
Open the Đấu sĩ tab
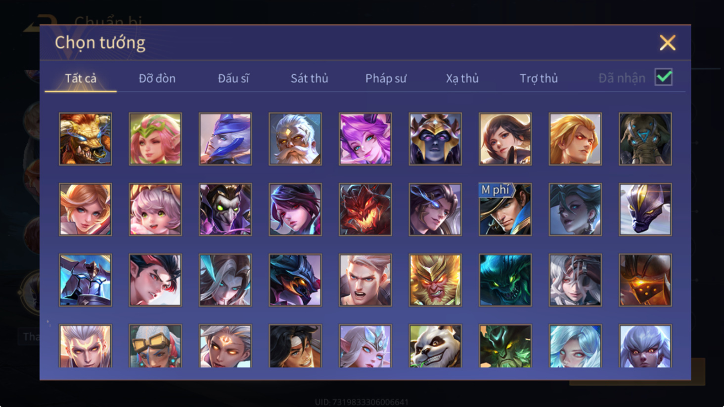pyautogui.click(x=233, y=78)
